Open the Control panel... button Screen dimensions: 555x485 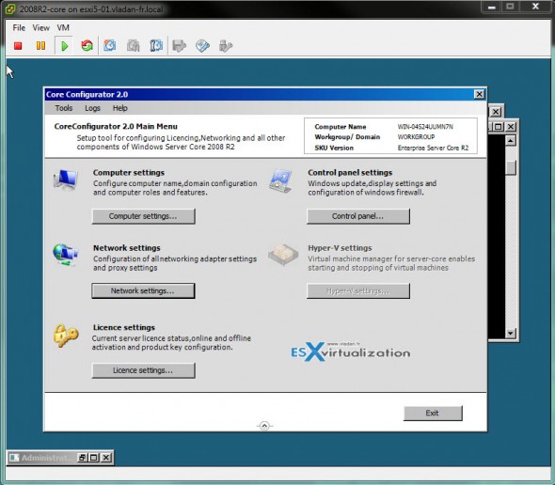pos(358,216)
